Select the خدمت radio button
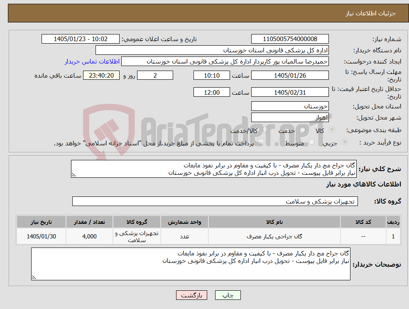The image size is (409, 309). point(303,130)
